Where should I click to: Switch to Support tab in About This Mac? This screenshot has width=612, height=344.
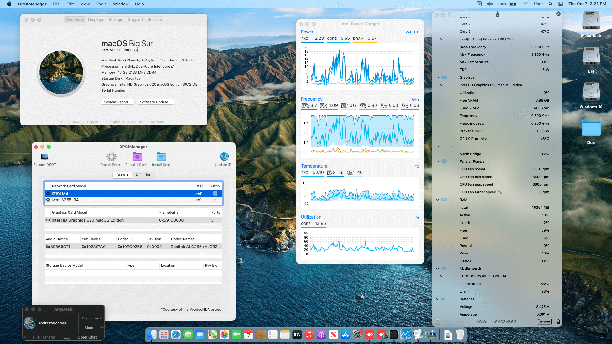point(135,20)
